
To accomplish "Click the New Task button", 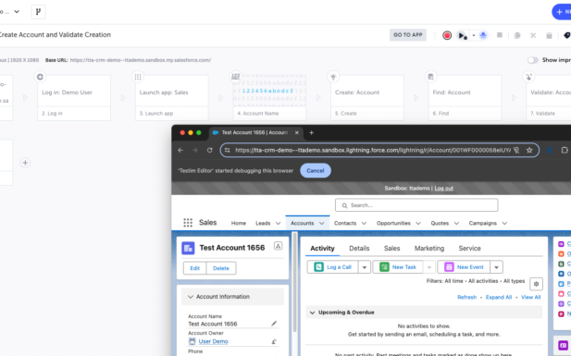I will point(398,267).
